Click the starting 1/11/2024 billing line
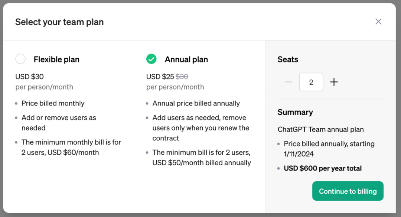This screenshot has height=217, width=401. [x=329, y=149]
